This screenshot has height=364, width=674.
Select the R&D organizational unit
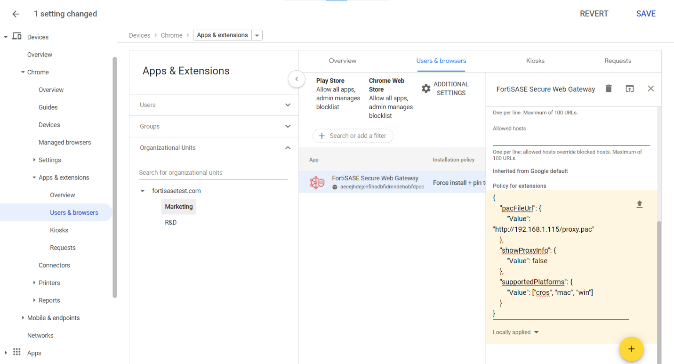point(170,222)
